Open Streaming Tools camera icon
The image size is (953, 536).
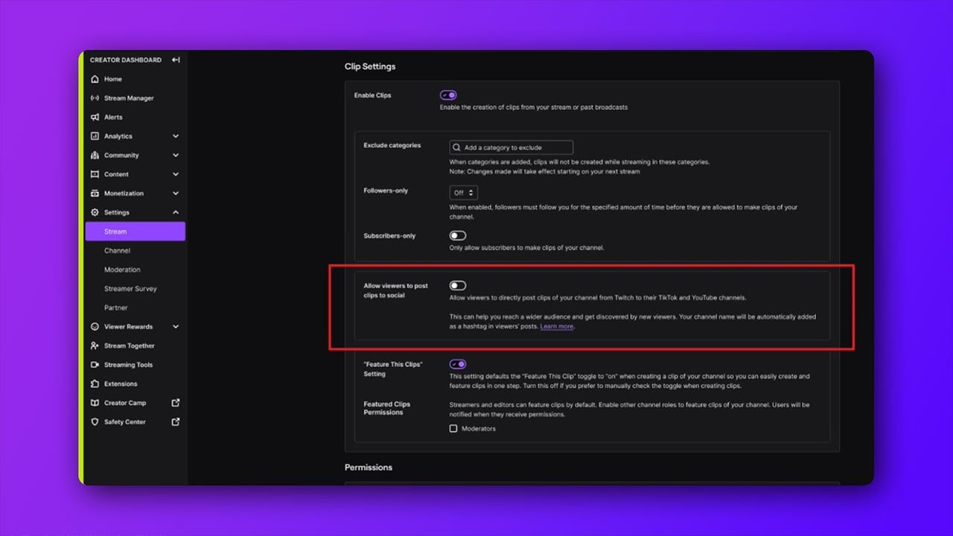[95, 365]
